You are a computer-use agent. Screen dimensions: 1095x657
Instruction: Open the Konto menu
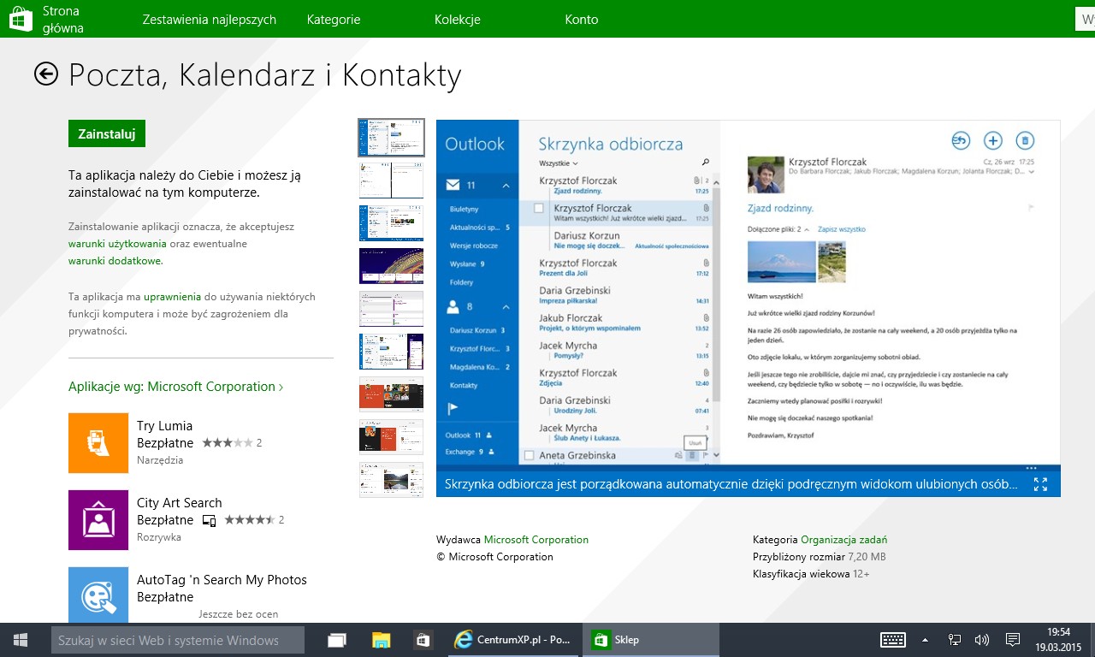tap(582, 20)
